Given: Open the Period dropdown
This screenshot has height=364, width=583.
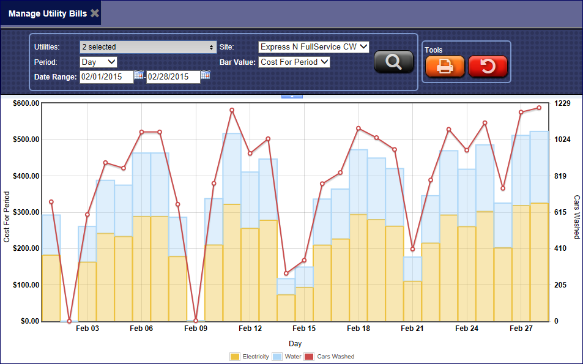Looking at the screenshot, I should [x=98, y=62].
